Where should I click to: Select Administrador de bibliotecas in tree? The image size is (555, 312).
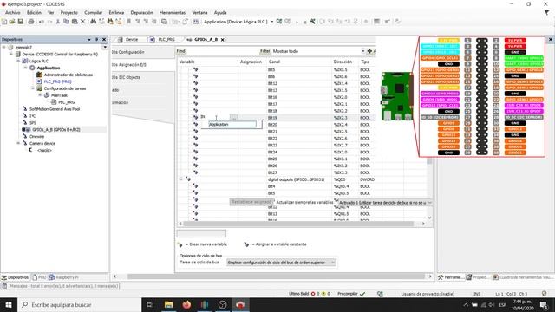pyautogui.click(x=68, y=75)
